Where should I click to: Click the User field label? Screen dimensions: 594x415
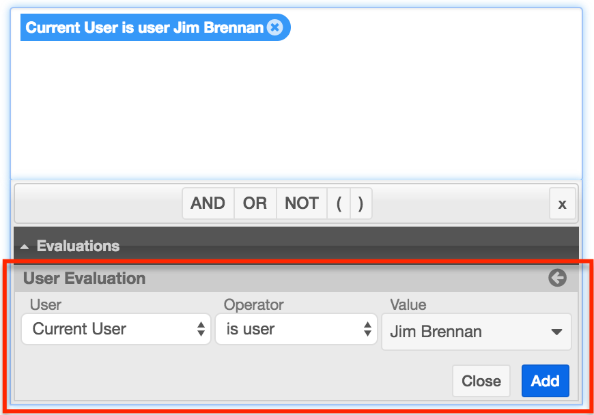(x=45, y=305)
